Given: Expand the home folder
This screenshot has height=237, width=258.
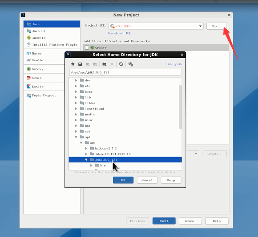Looking at the screenshot, I should click(x=76, y=91).
